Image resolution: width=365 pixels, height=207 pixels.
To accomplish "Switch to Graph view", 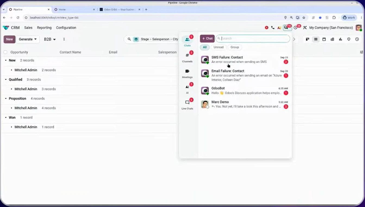I will click(x=341, y=39).
